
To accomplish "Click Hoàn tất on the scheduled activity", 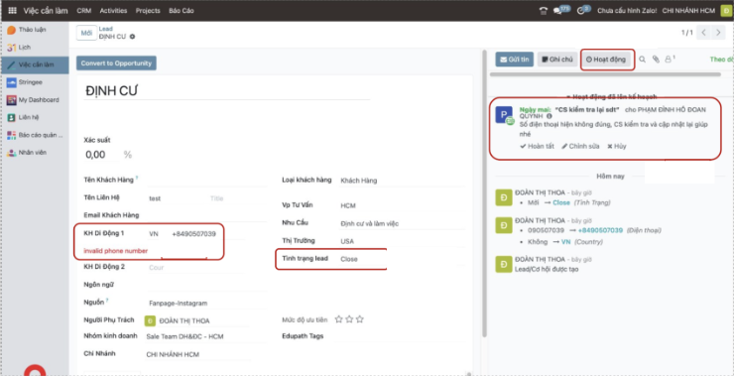I will (x=537, y=146).
